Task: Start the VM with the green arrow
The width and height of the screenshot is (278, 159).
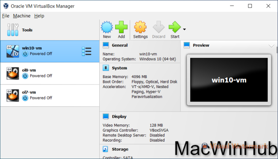Action: pyautogui.click(x=175, y=27)
